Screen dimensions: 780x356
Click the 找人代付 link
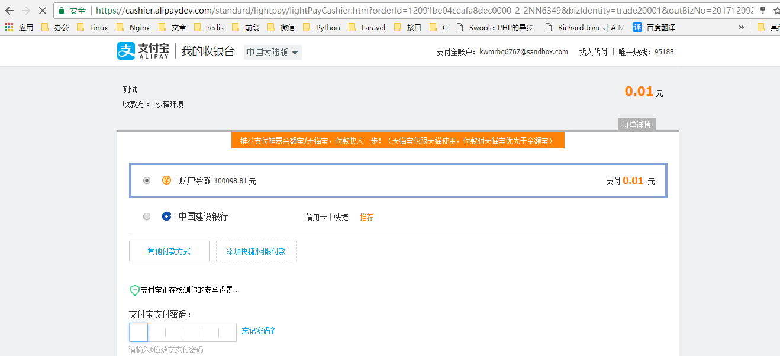tap(593, 52)
